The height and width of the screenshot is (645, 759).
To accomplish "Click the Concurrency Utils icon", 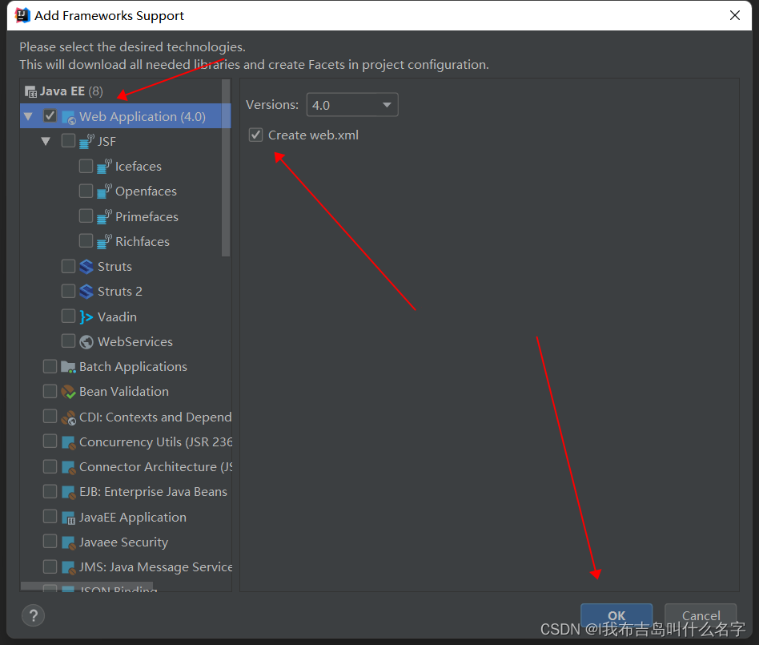I will 69,442.
